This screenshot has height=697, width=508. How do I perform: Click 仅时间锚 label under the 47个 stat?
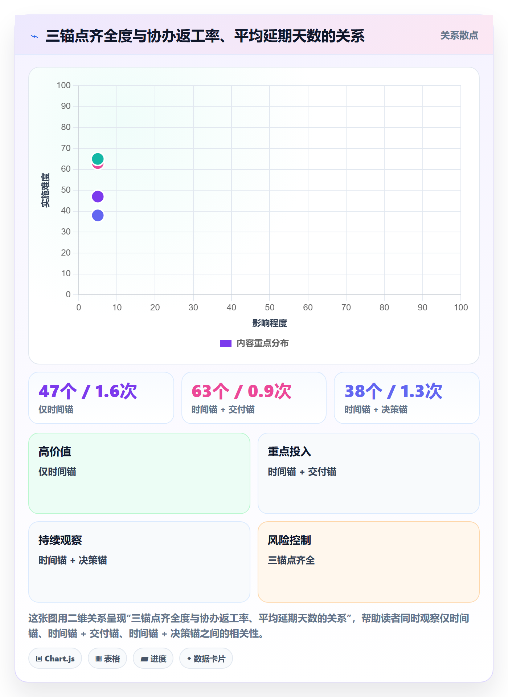56,409
